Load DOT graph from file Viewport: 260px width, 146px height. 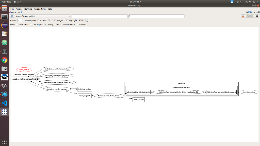pyautogui.click(x=243, y=16)
